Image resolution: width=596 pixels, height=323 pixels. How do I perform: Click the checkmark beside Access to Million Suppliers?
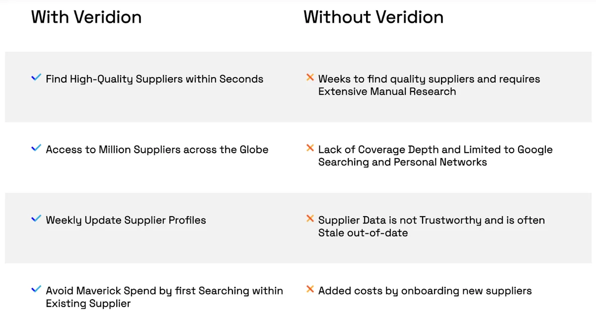pos(36,148)
